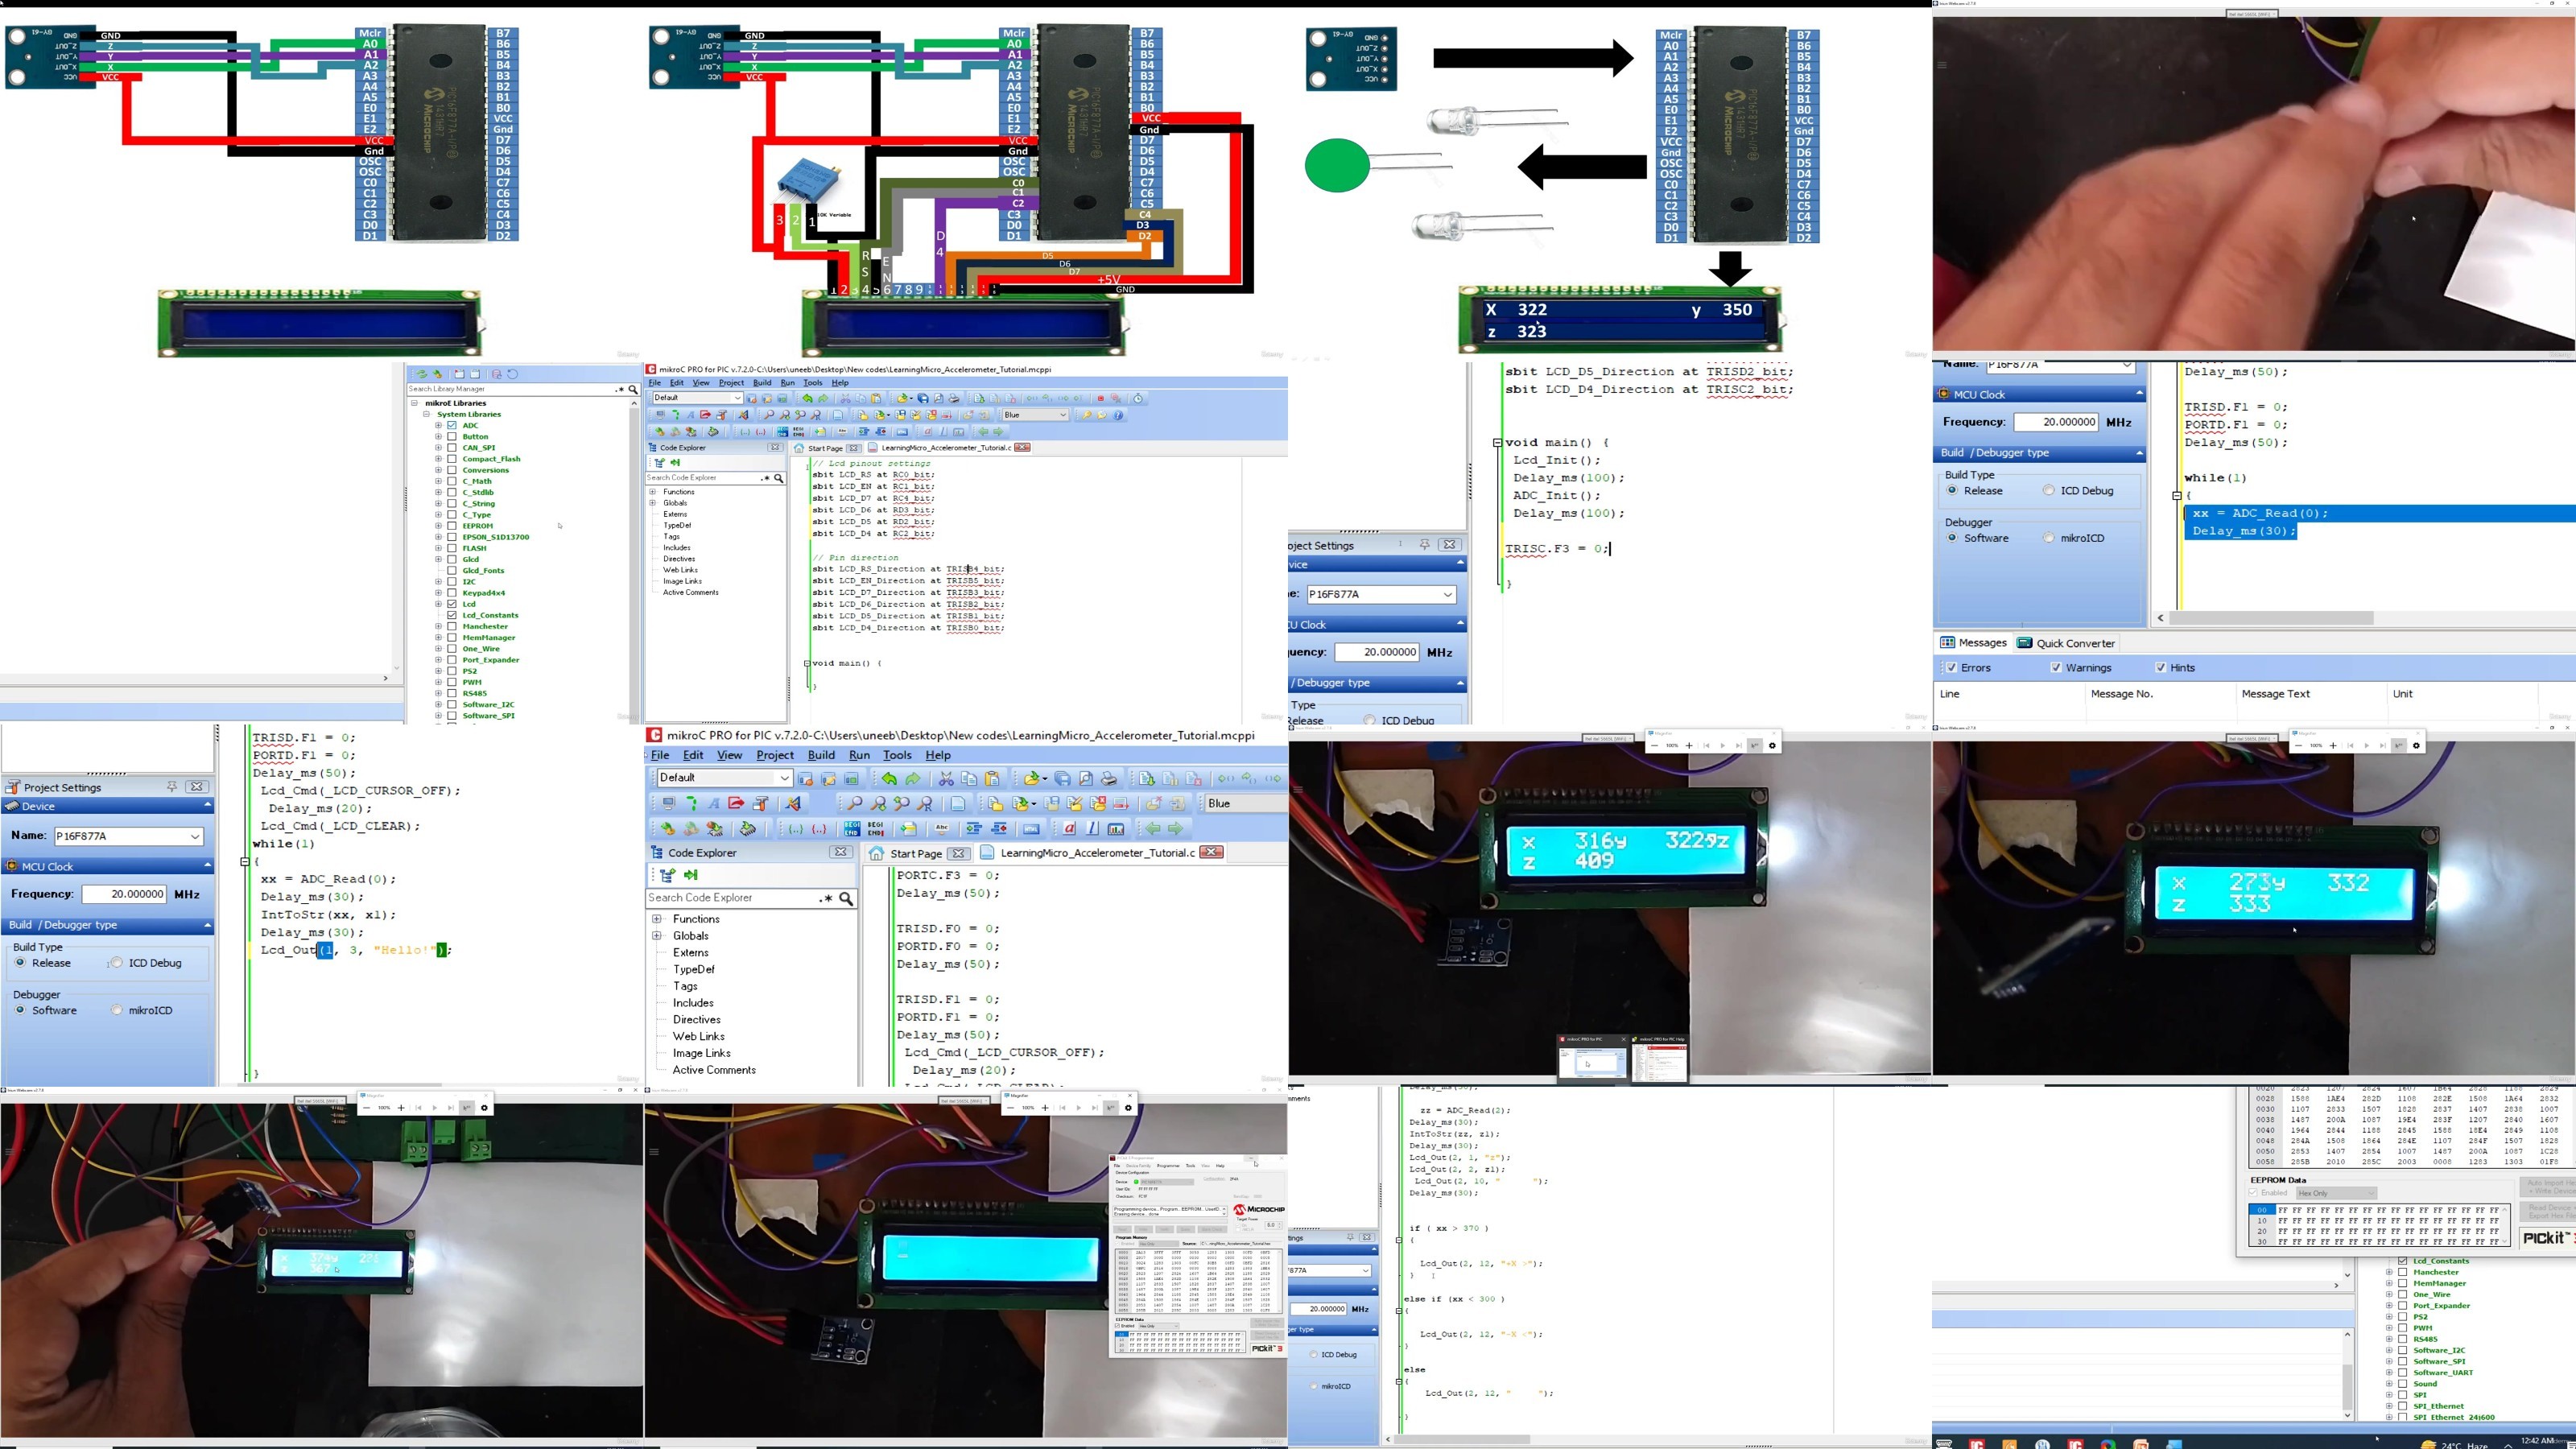Click Save All disks in enlarged mikroC toolbar
The height and width of the screenshot is (1449, 2576).
click(x=1062, y=778)
